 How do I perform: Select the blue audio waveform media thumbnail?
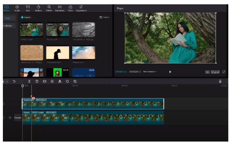83,72
